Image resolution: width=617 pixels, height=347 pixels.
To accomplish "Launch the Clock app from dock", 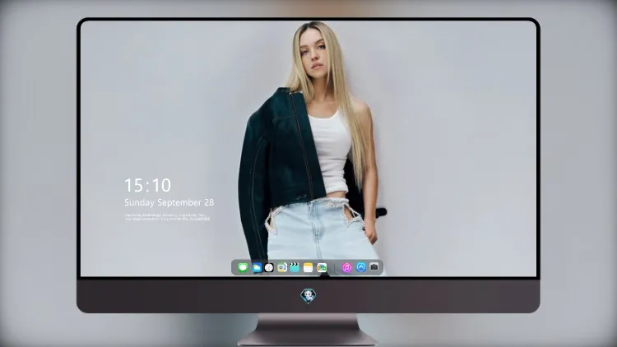I will 269,268.
